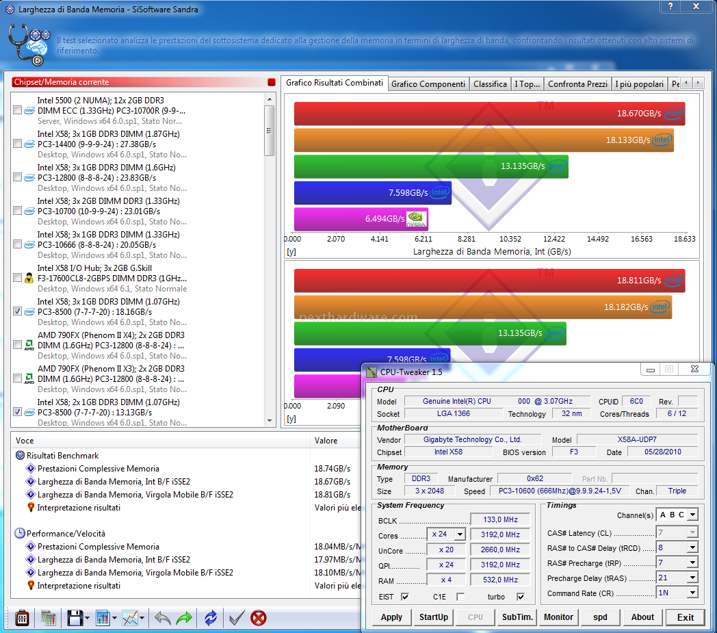
Task: Click the Risultati Benchmark section icon
Action: point(20,456)
